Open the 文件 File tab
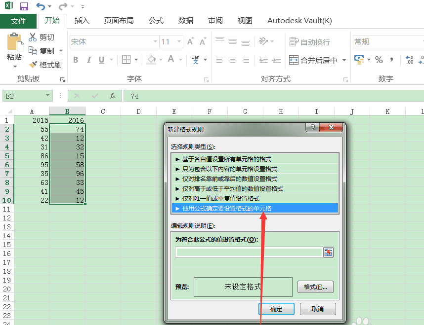Screen dimensions: 424x325 (x=18, y=21)
